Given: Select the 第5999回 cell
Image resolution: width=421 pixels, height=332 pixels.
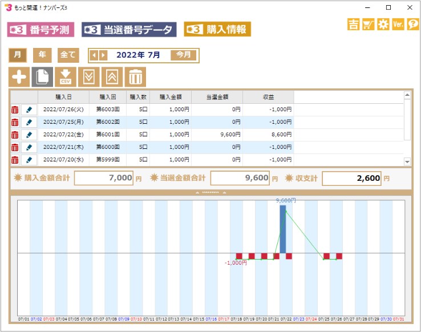Looking at the screenshot, I should pyautogui.click(x=108, y=160).
